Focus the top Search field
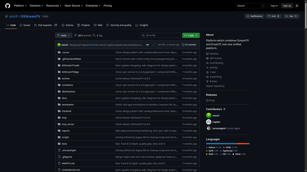 (x=251, y=6)
